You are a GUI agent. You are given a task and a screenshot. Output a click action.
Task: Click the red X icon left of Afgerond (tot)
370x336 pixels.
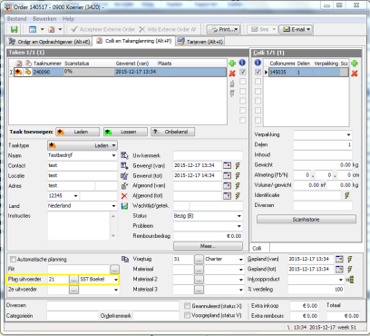click(x=124, y=196)
